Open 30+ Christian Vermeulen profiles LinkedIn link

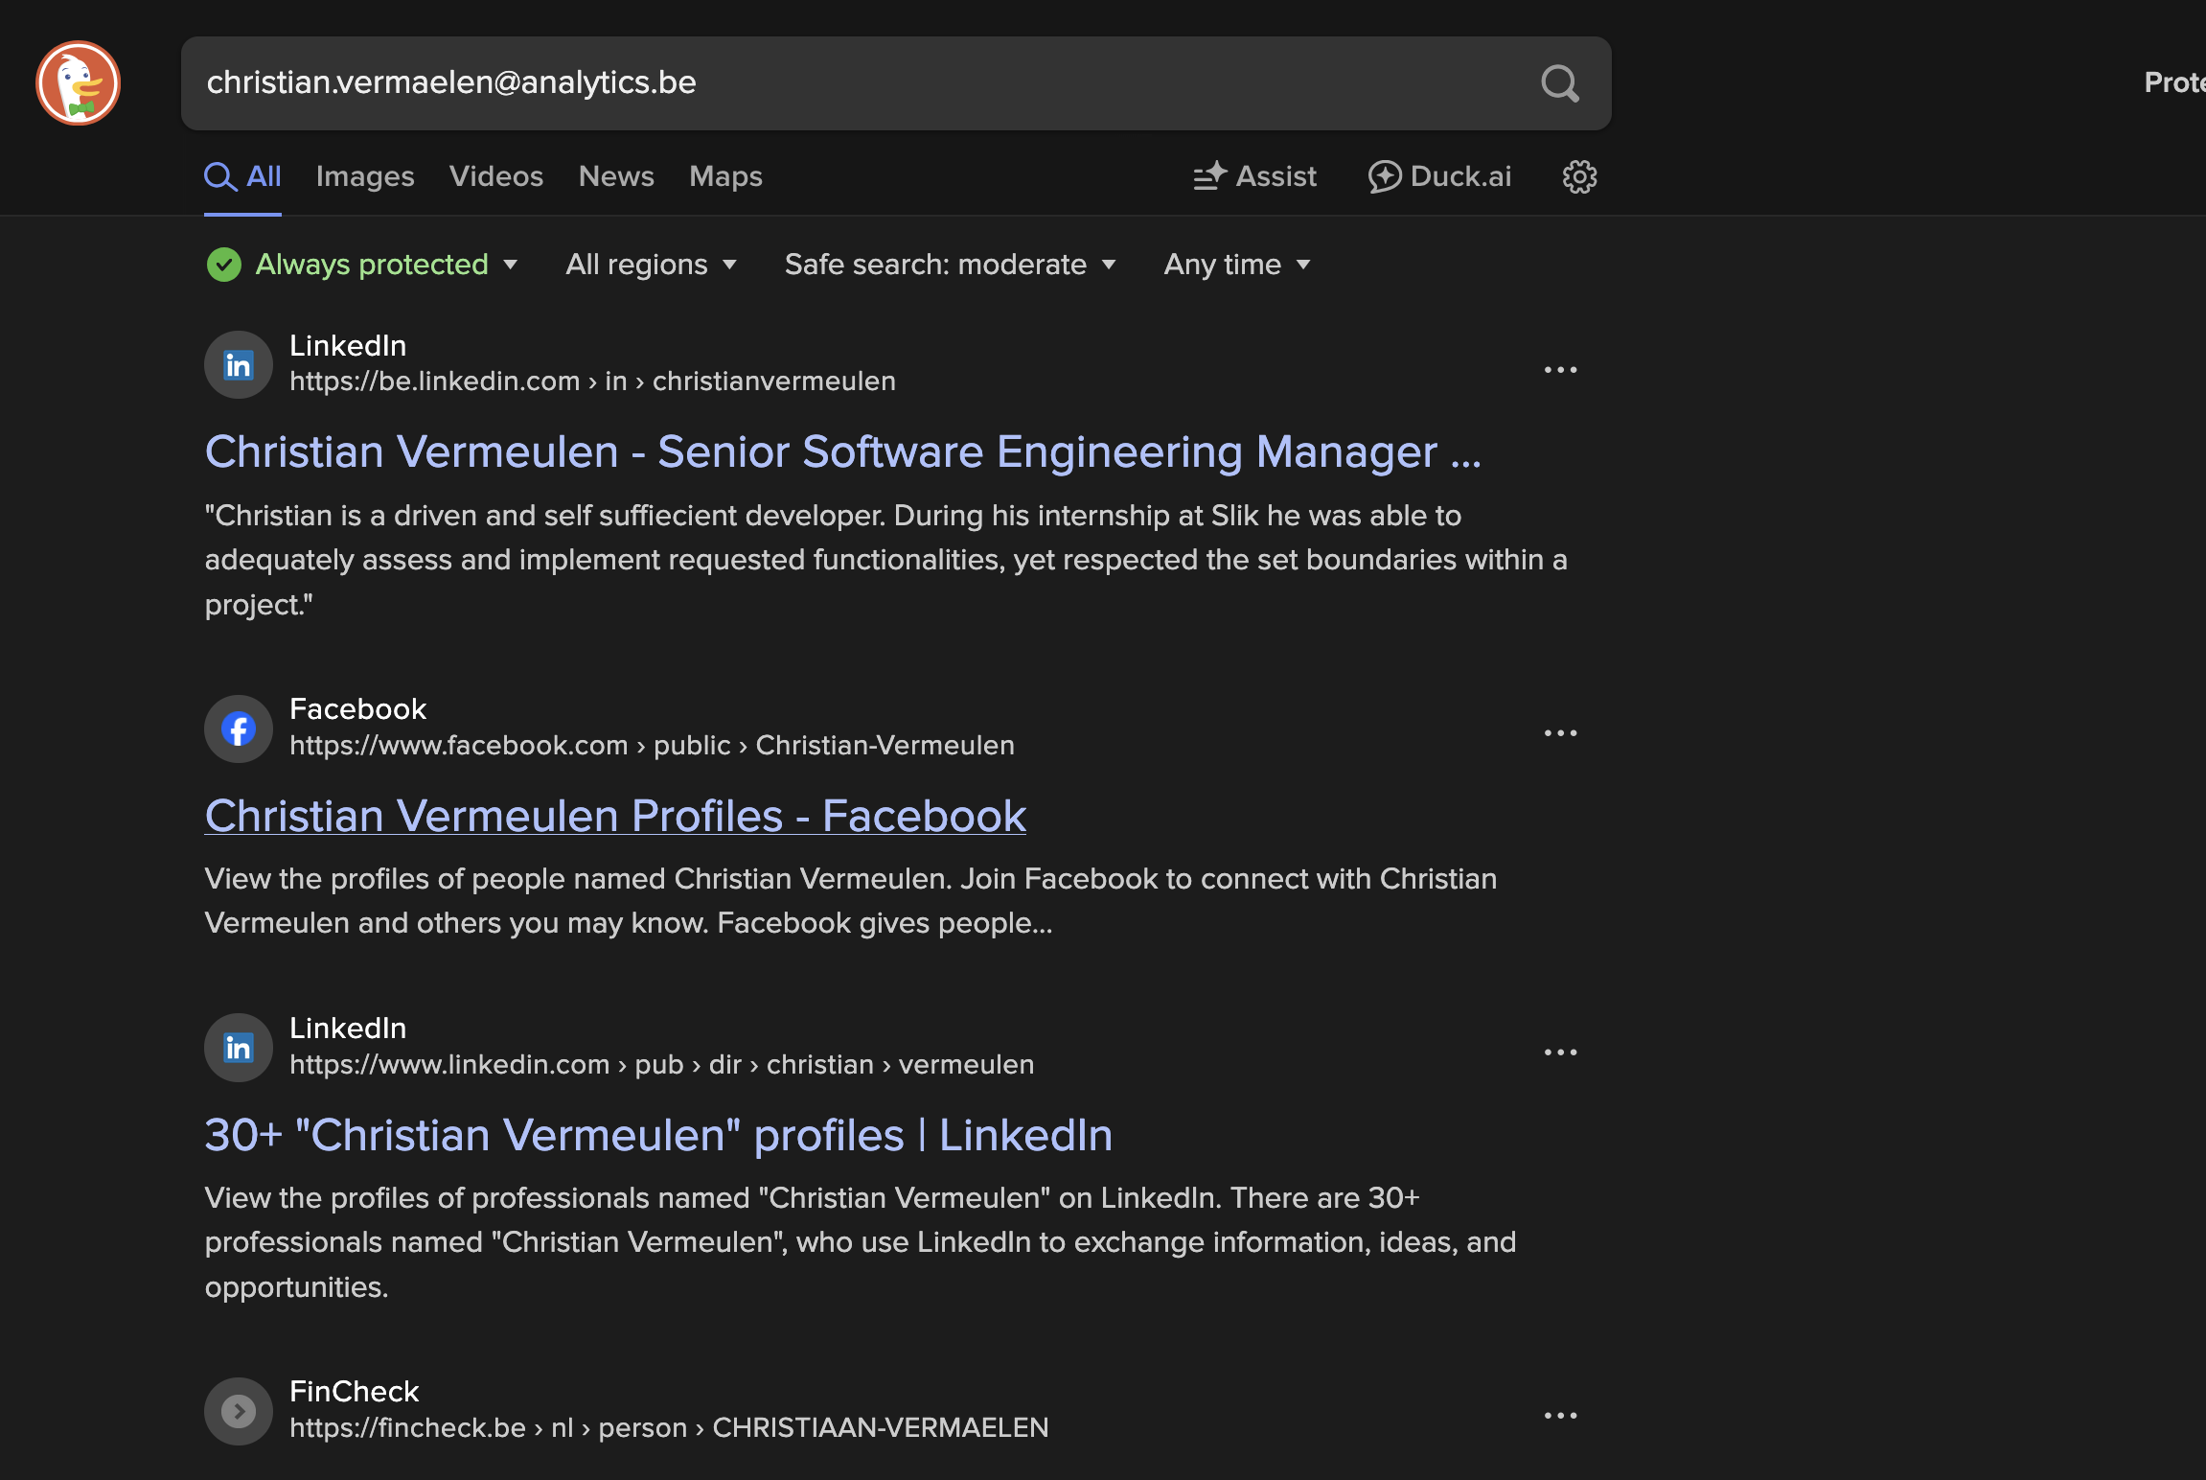point(658,1135)
